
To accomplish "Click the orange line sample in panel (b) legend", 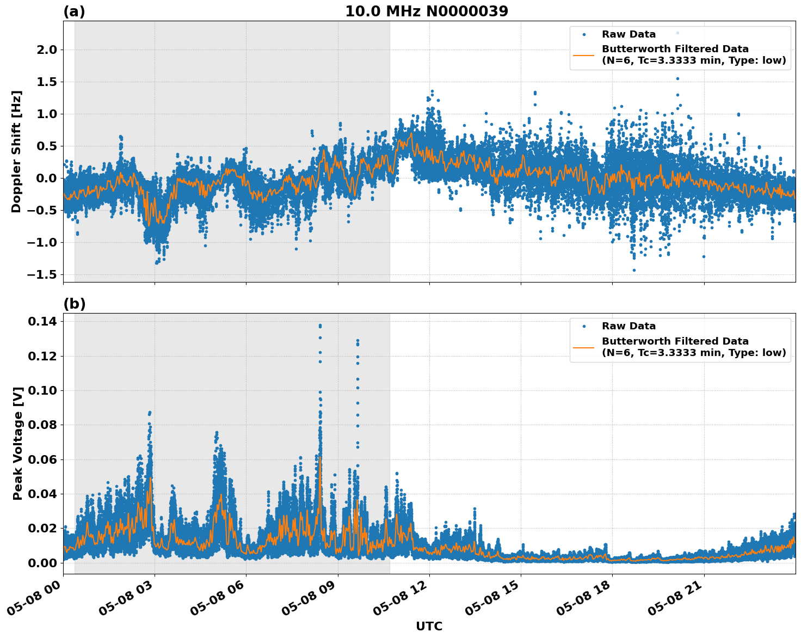I will pyautogui.click(x=585, y=347).
